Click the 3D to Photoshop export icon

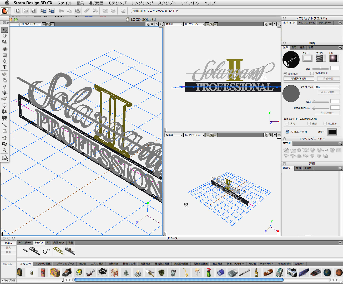pos(44,11)
